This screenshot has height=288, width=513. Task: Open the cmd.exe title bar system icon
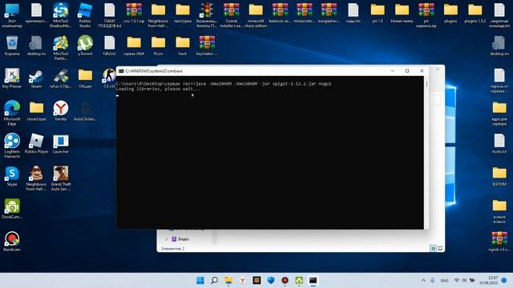click(121, 71)
